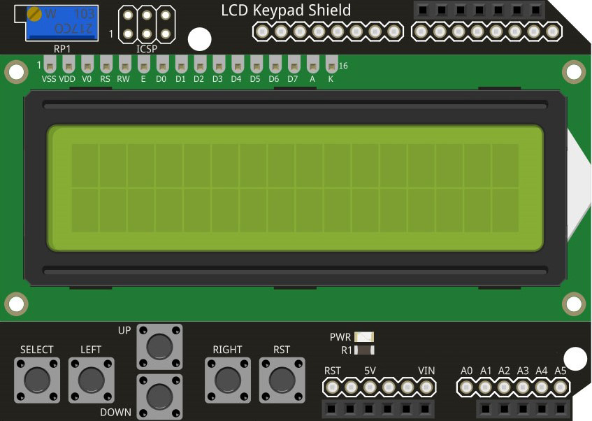Select the RS pin on LCD header
The height and width of the screenshot is (421, 592).
(x=105, y=65)
